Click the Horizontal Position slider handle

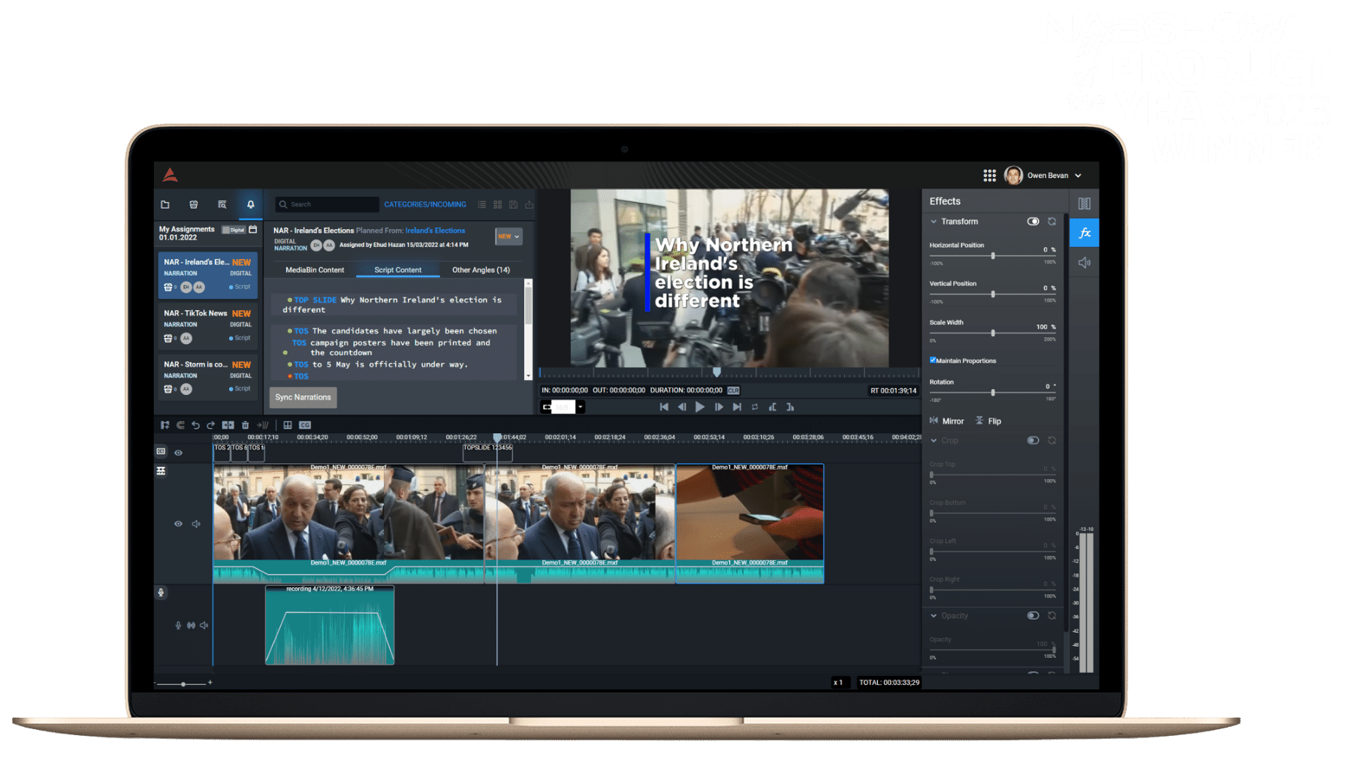993,256
